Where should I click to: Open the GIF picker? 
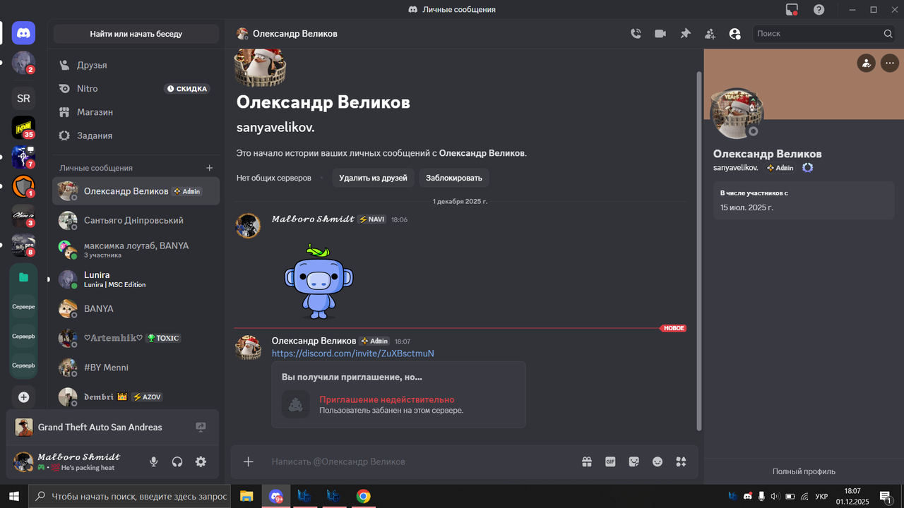tap(610, 461)
